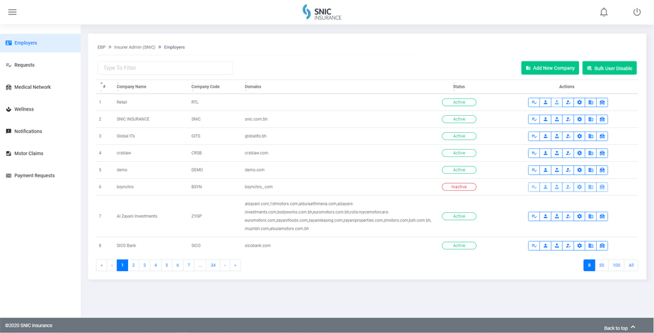Open the Wellness sidebar section
The height and width of the screenshot is (333, 654).
click(40, 109)
